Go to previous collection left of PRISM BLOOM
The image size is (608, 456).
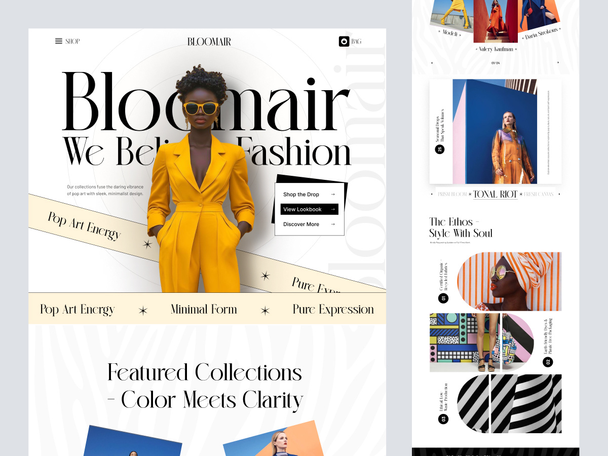[432, 194]
